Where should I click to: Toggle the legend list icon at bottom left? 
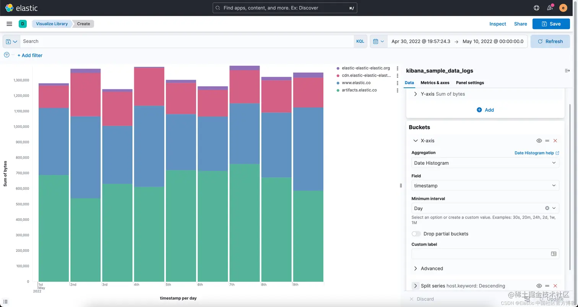tap(5, 302)
